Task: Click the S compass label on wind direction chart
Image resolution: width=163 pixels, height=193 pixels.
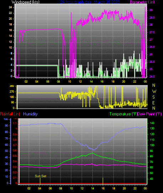Action: (153, 97)
